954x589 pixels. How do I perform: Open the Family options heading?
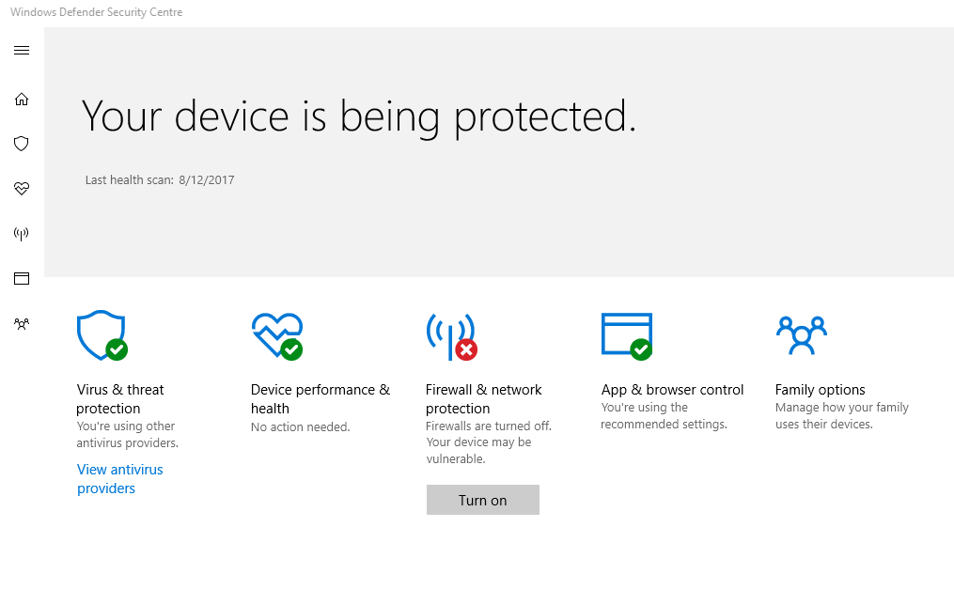[x=820, y=390]
